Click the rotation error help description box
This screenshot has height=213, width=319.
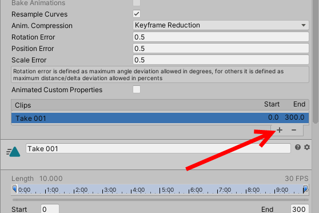coord(160,74)
